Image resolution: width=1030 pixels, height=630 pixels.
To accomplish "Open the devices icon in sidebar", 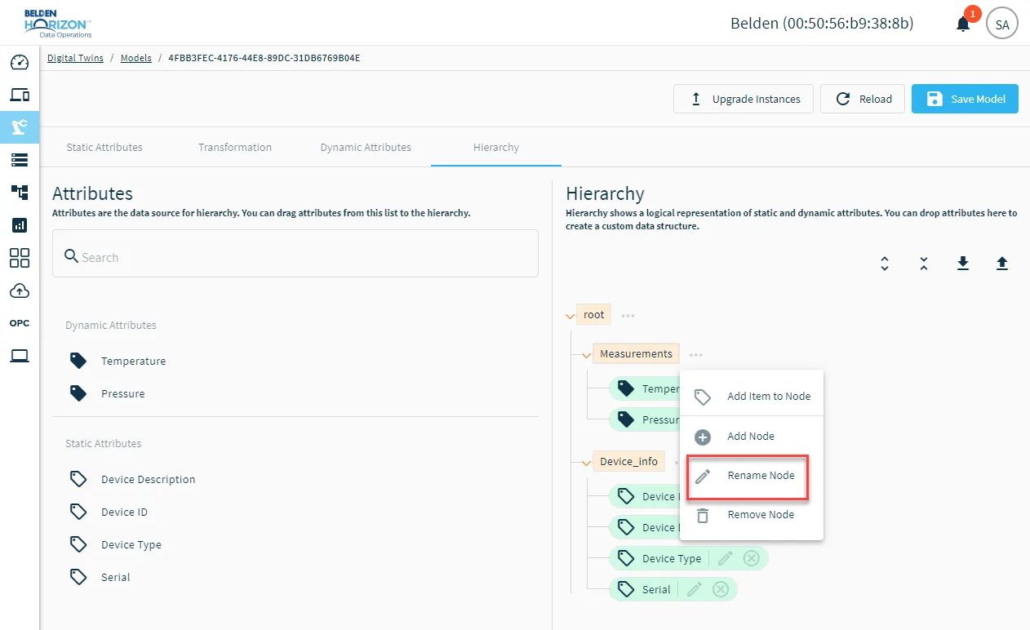I will pyautogui.click(x=20, y=95).
